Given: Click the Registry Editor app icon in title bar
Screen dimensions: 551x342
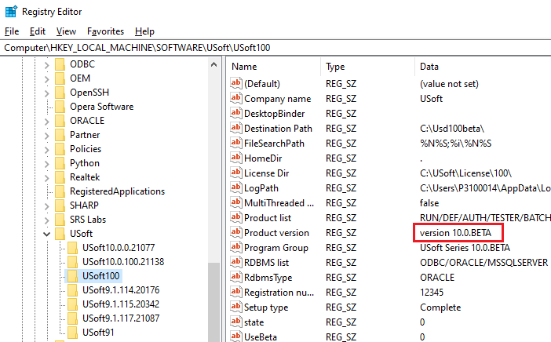Looking at the screenshot, I should click(x=10, y=11).
